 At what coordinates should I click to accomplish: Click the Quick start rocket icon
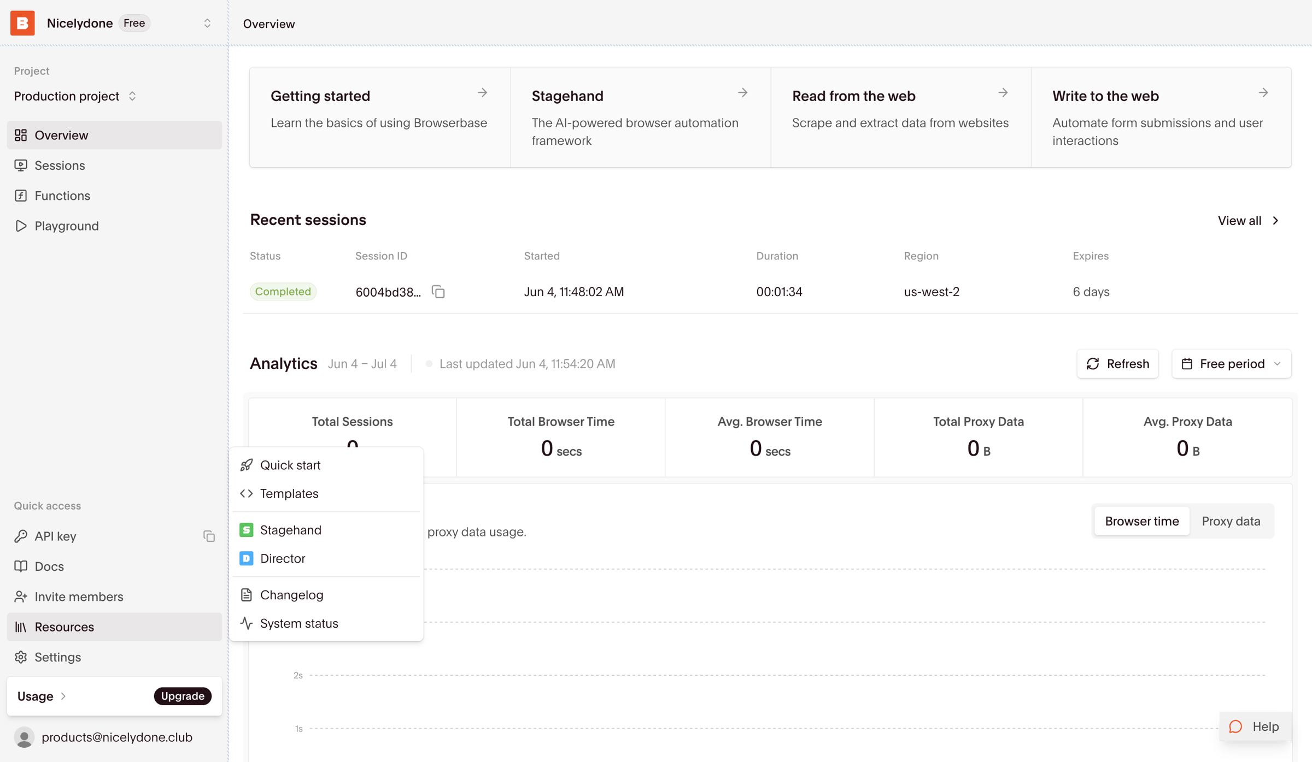[x=247, y=465]
